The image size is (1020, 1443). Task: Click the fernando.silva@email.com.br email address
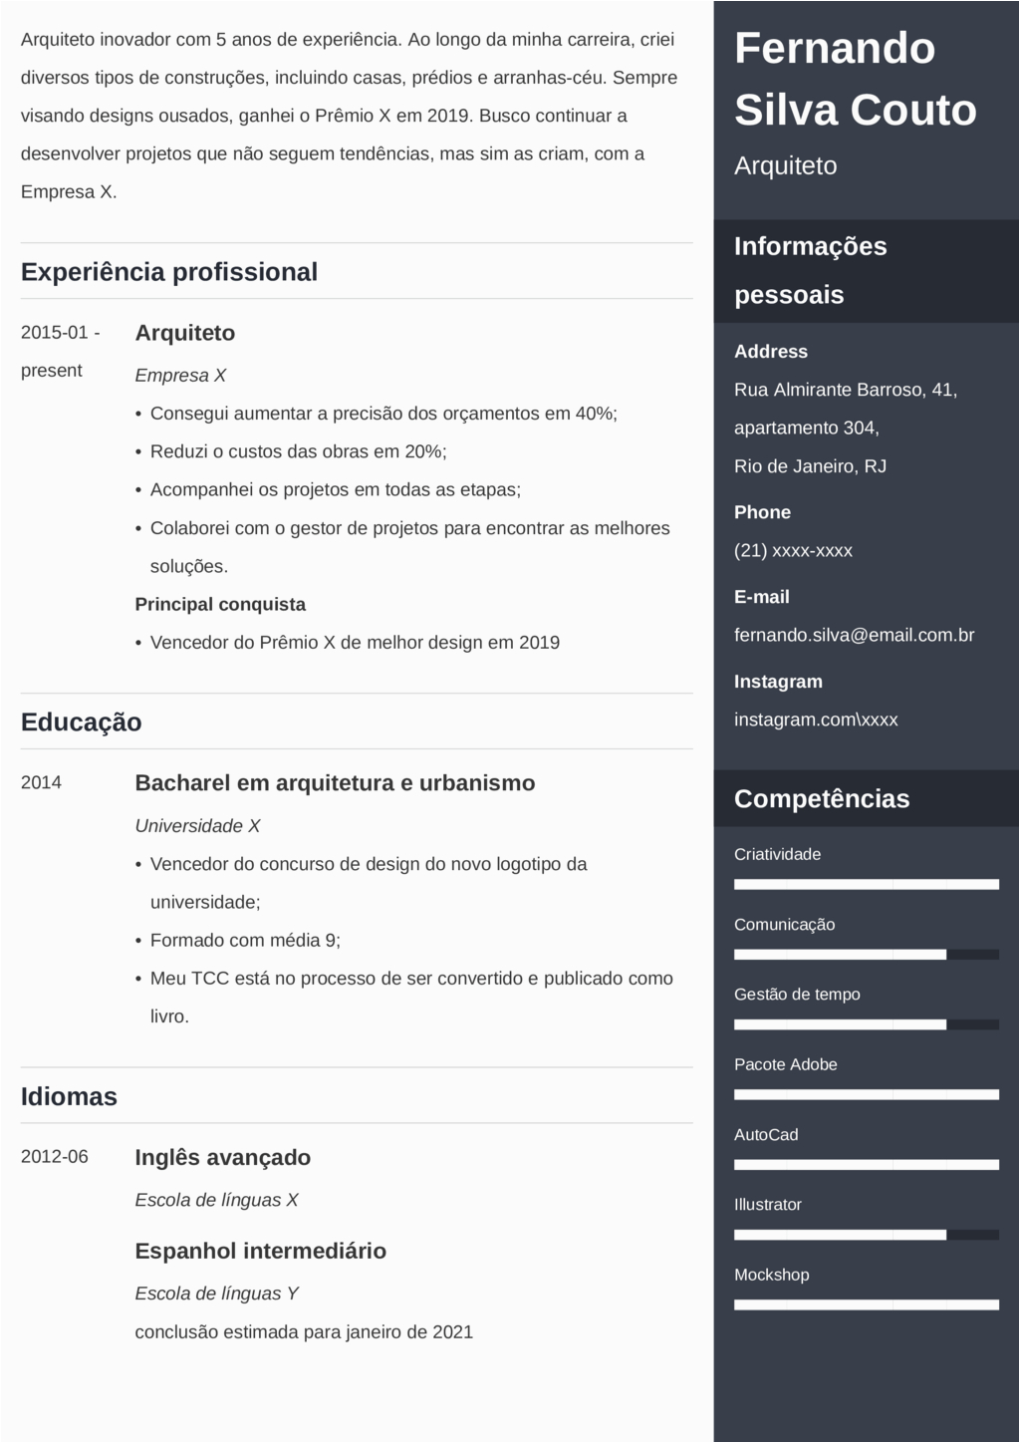pyautogui.click(x=854, y=635)
